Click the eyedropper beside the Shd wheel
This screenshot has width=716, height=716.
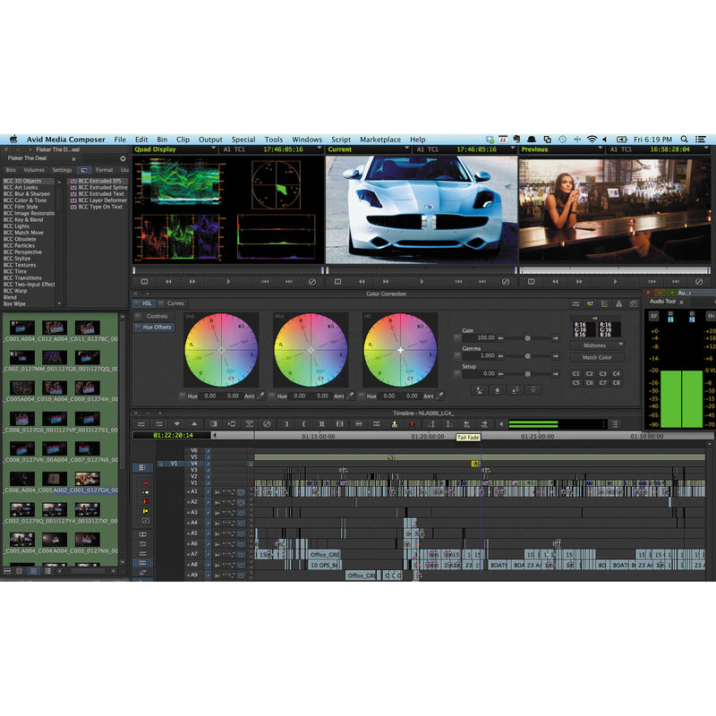pyautogui.click(x=260, y=396)
